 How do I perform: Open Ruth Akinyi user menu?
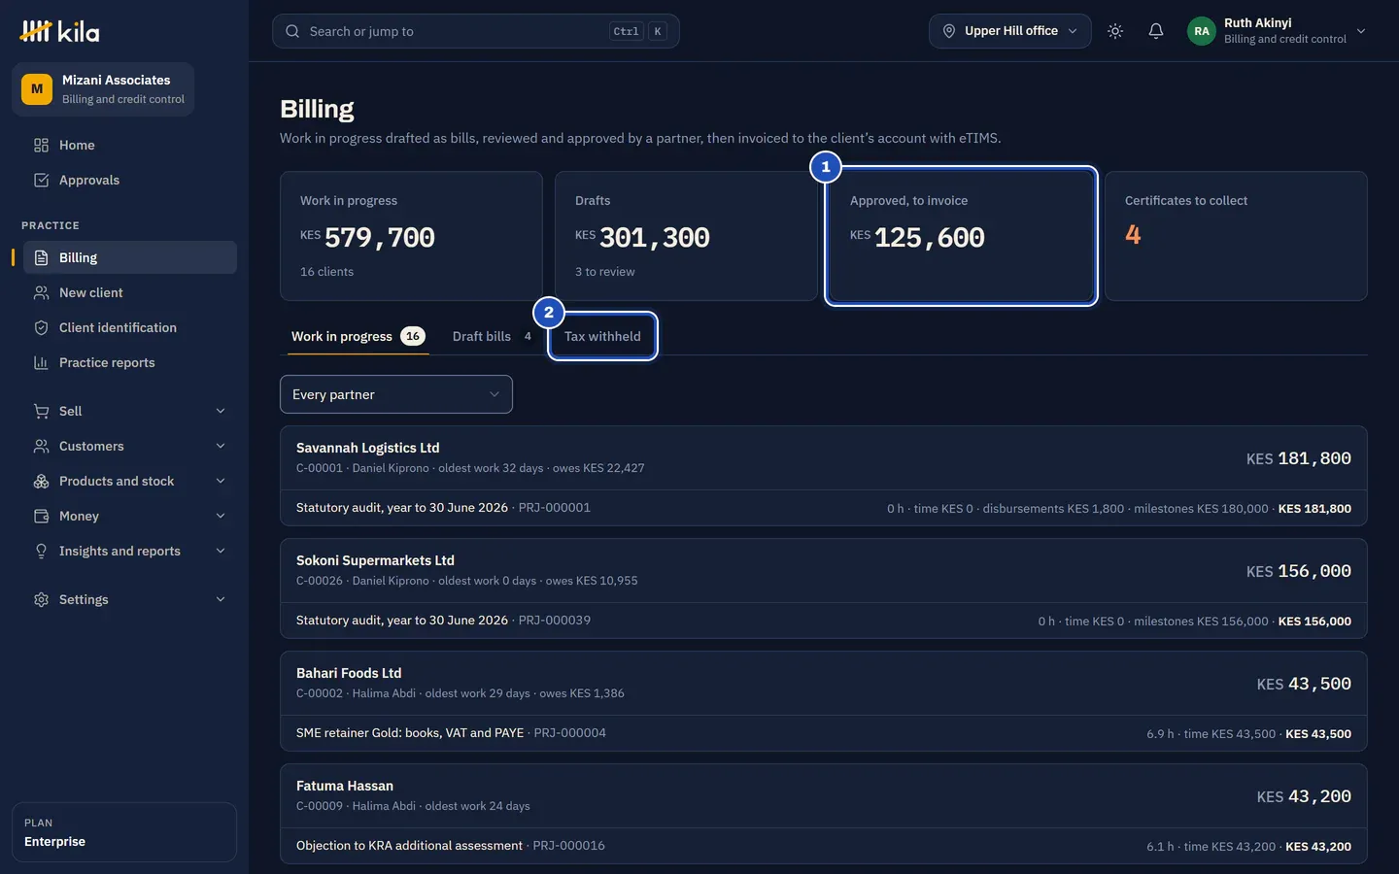click(1277, 31)
